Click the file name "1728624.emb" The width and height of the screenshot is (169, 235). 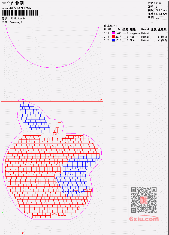point(17,19)
